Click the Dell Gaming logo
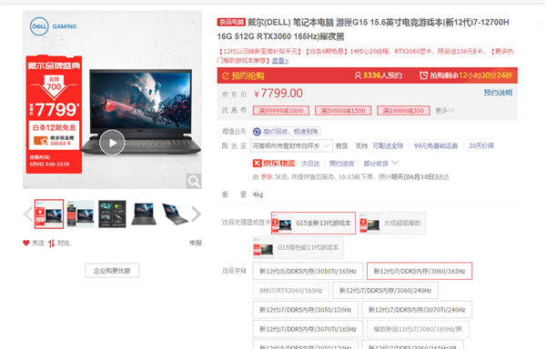The image size is (546, 349). pos(53,26)
